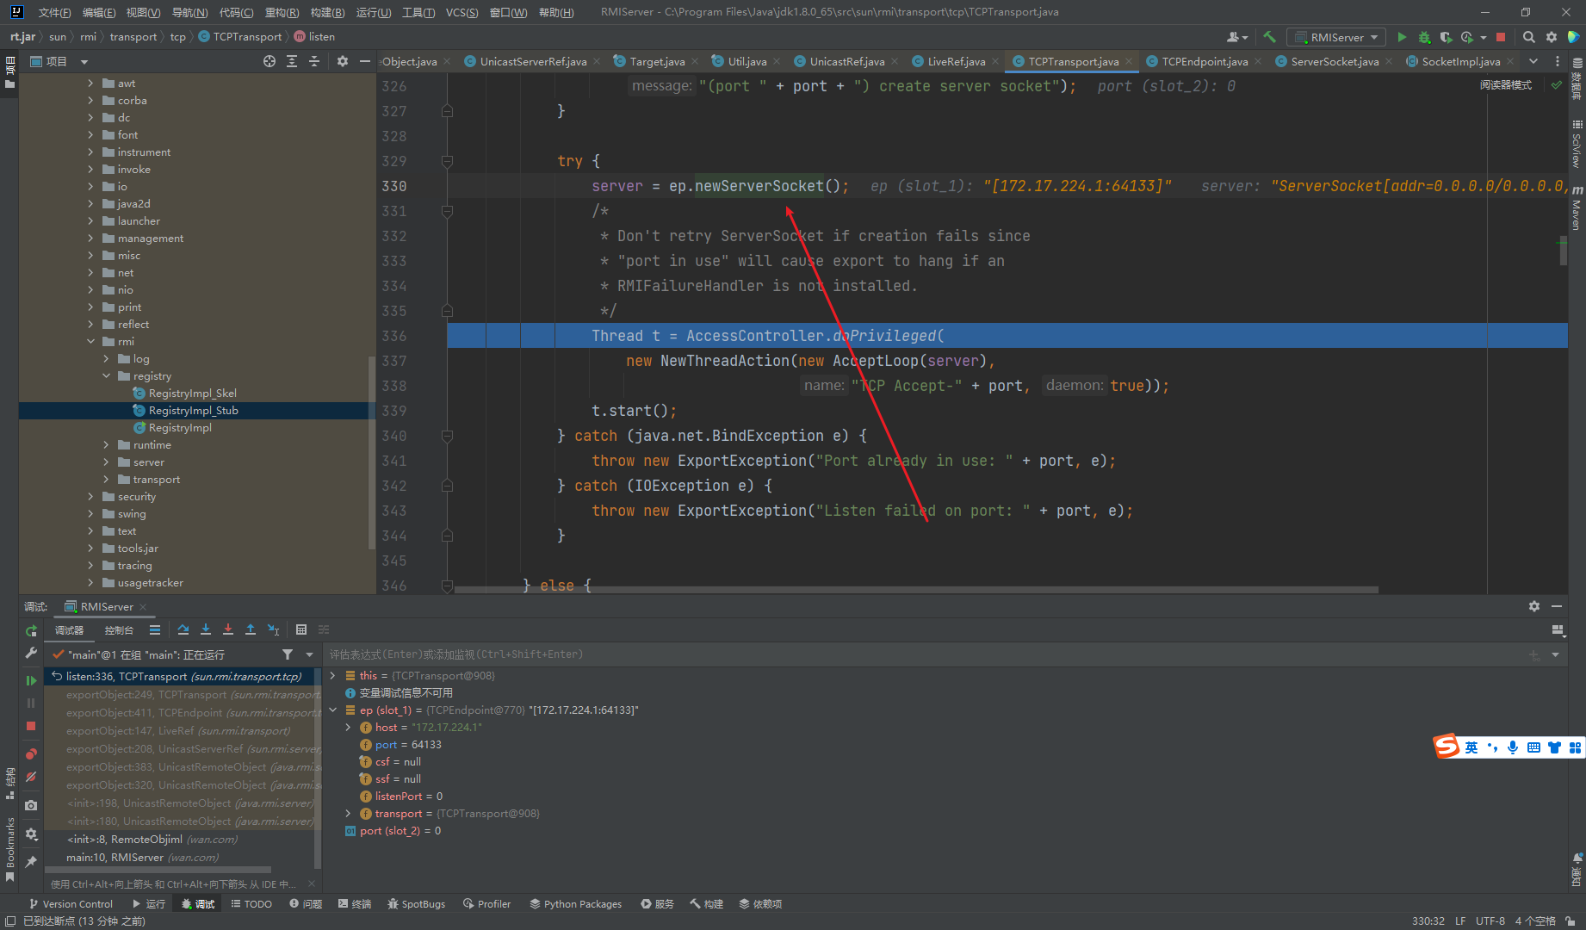The height and width of the screenshot is (930, 1586).
Task: Open project panel options gear
Action: click(343, 61)
